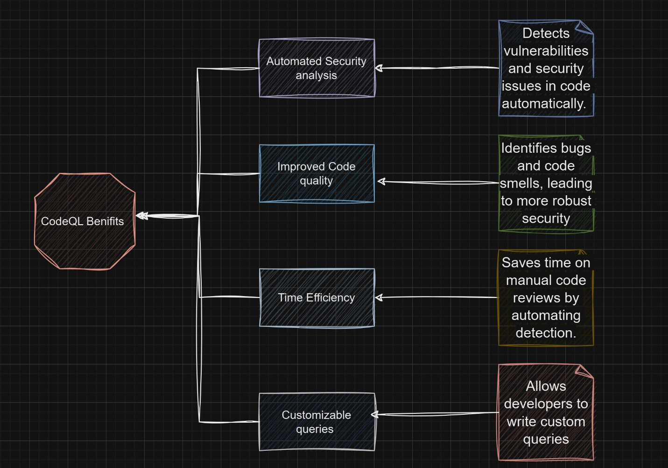The height and width of the screenshot is (468, 668).
Task: Select the red Allows developers note
Action: (x=545, y=413)
